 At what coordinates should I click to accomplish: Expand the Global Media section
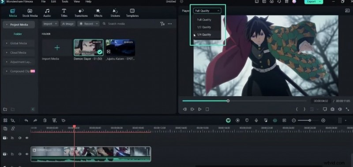(x=7, y=43)
